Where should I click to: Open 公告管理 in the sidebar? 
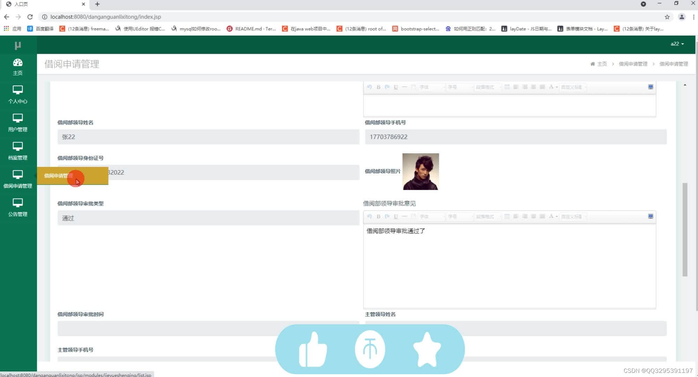click(18, 208)
